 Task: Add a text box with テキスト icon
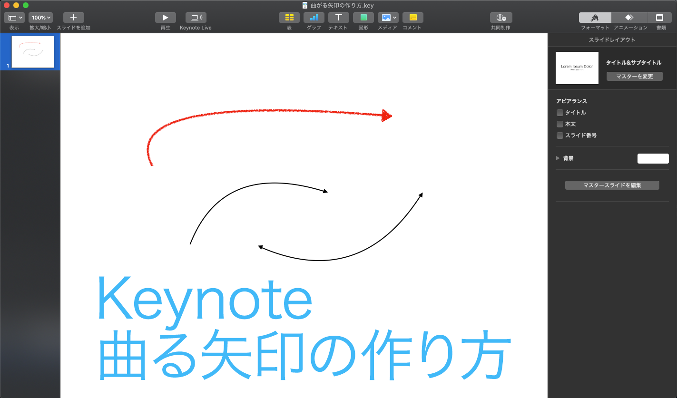pyautogui.click(x=338, y=18)
